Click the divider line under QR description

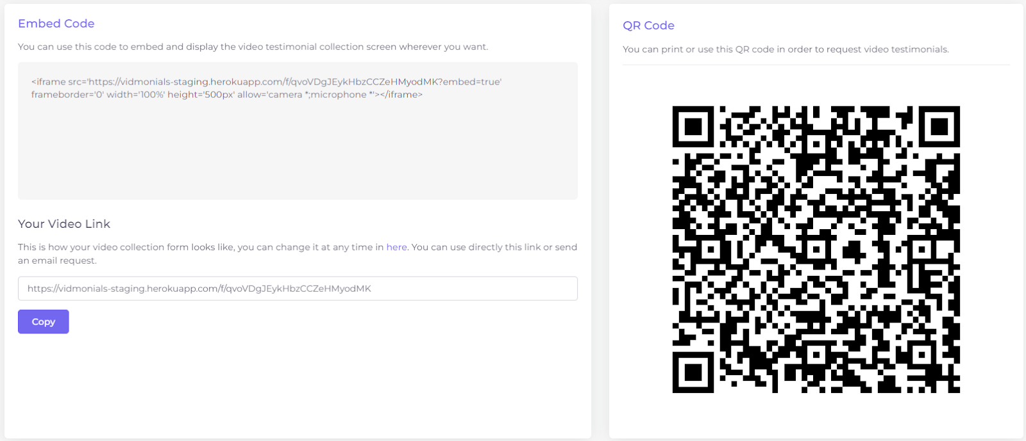point(816,65)
